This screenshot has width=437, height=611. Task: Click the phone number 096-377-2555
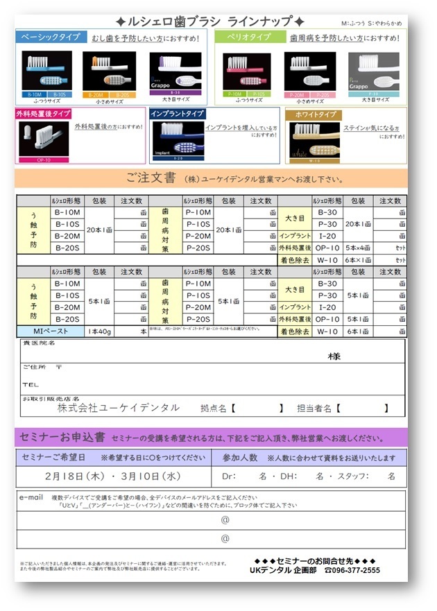[356, 570]
